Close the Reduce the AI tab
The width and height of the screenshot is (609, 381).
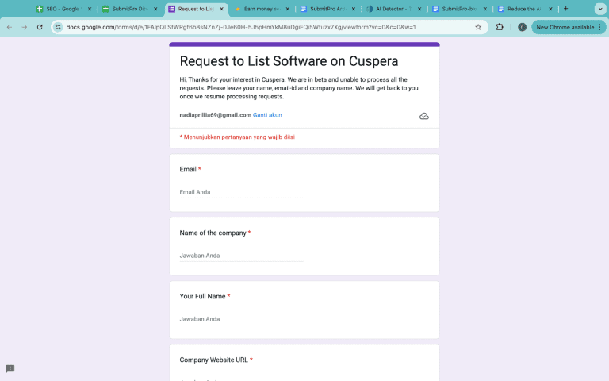pyautogui.click(x=550, y=9)
